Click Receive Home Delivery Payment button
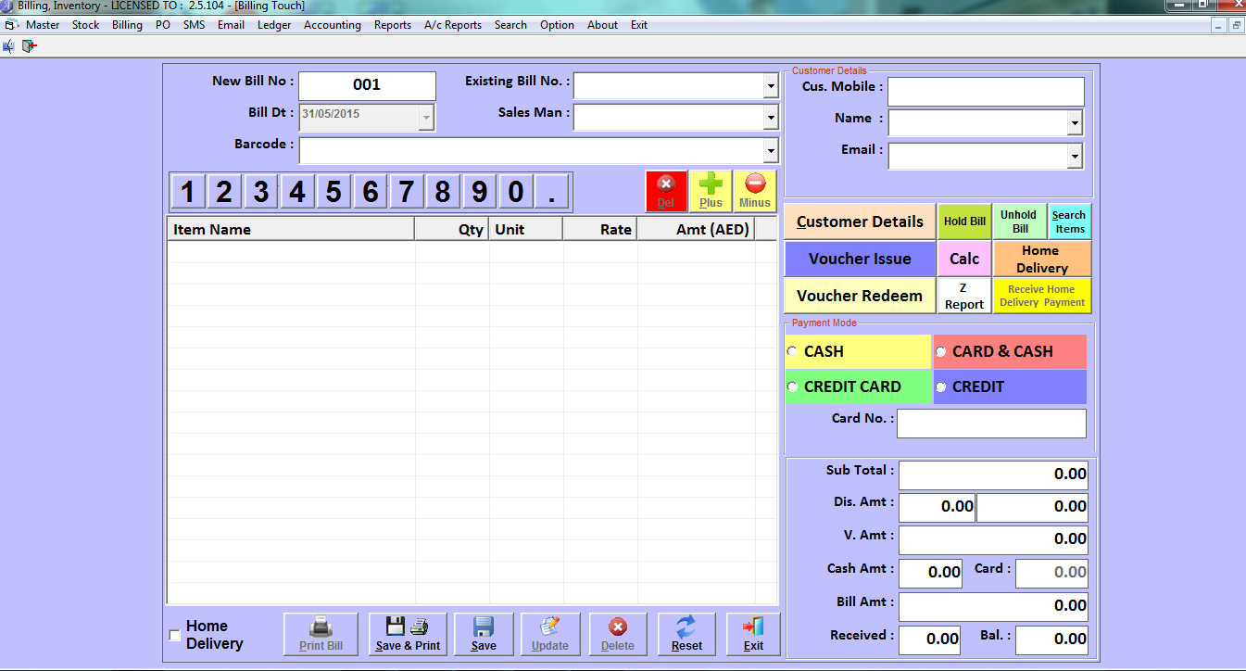Screen dimensions: 1246x671 coord(1042,296)
